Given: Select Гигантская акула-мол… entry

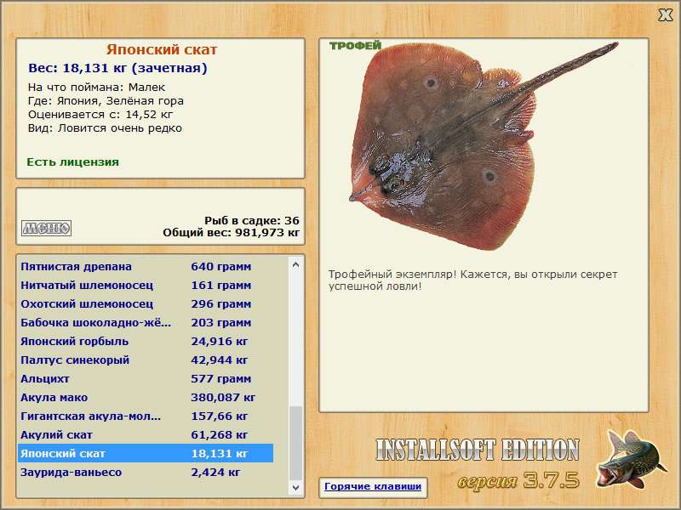Looking at the screenshot, I should (146, 416).
